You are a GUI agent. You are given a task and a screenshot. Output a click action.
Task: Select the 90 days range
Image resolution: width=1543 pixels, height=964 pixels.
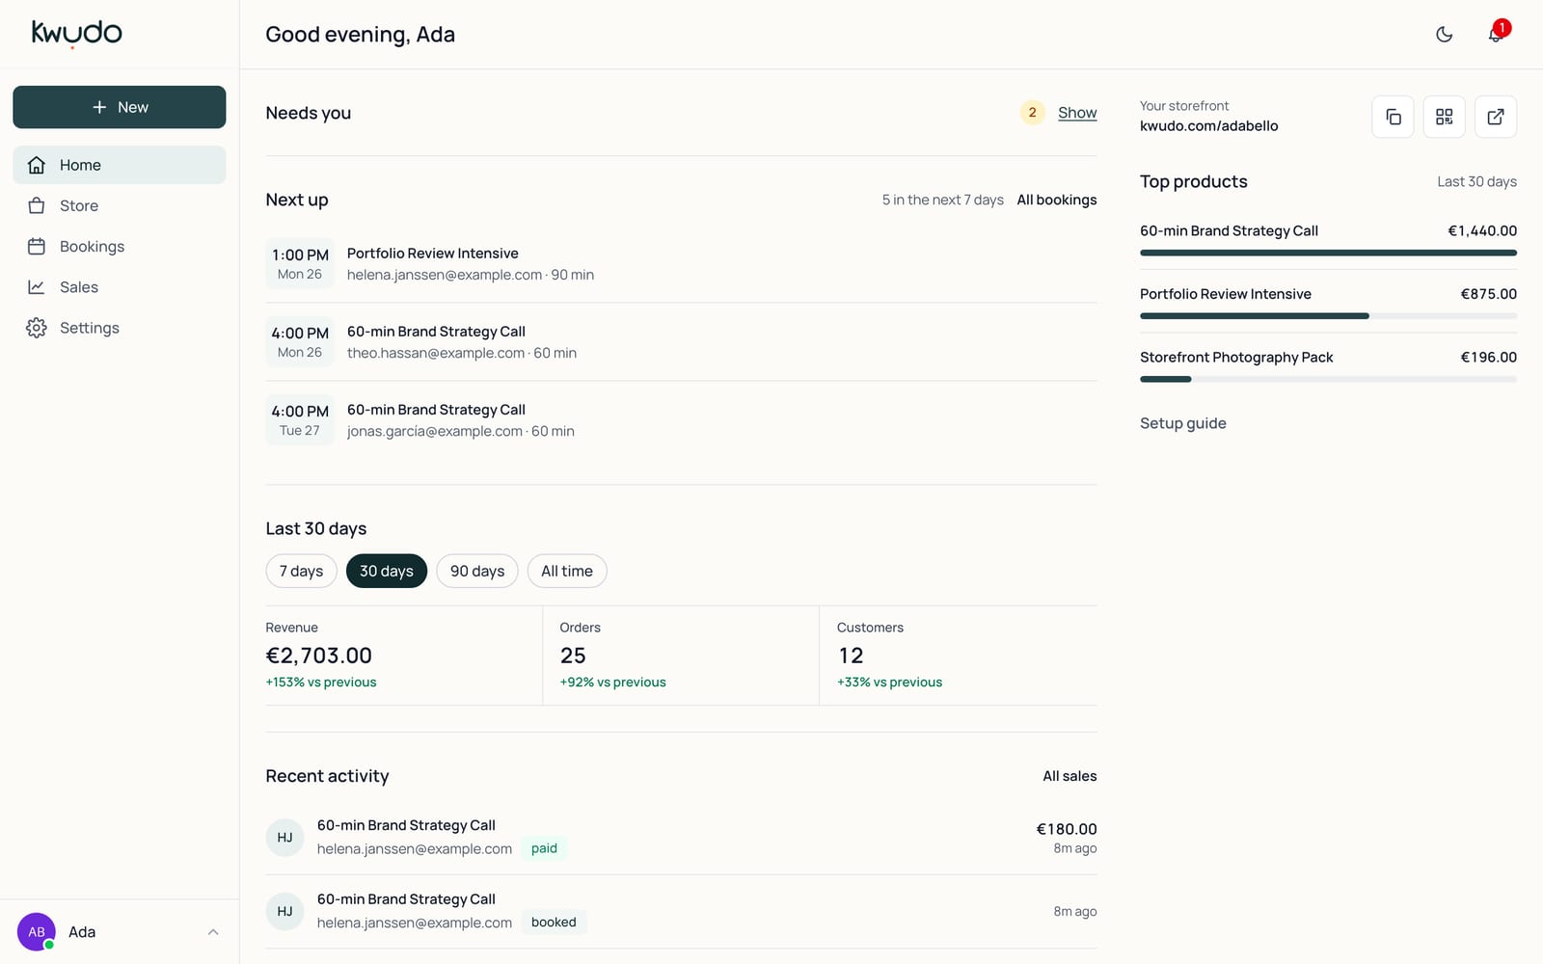click(x=477, y=571)
